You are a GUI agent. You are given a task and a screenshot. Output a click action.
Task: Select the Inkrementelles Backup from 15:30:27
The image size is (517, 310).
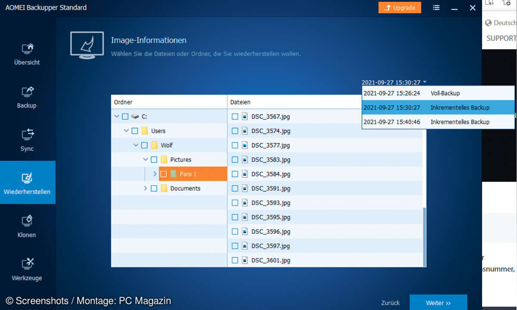(438, 108)
